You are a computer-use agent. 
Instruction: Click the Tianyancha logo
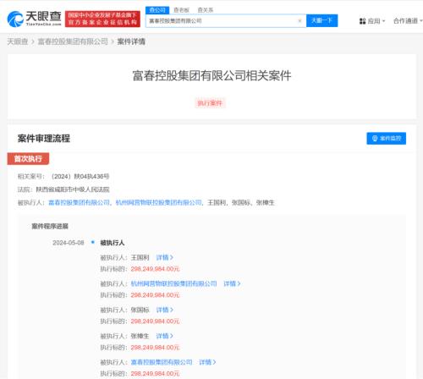[x=34, y=19]
